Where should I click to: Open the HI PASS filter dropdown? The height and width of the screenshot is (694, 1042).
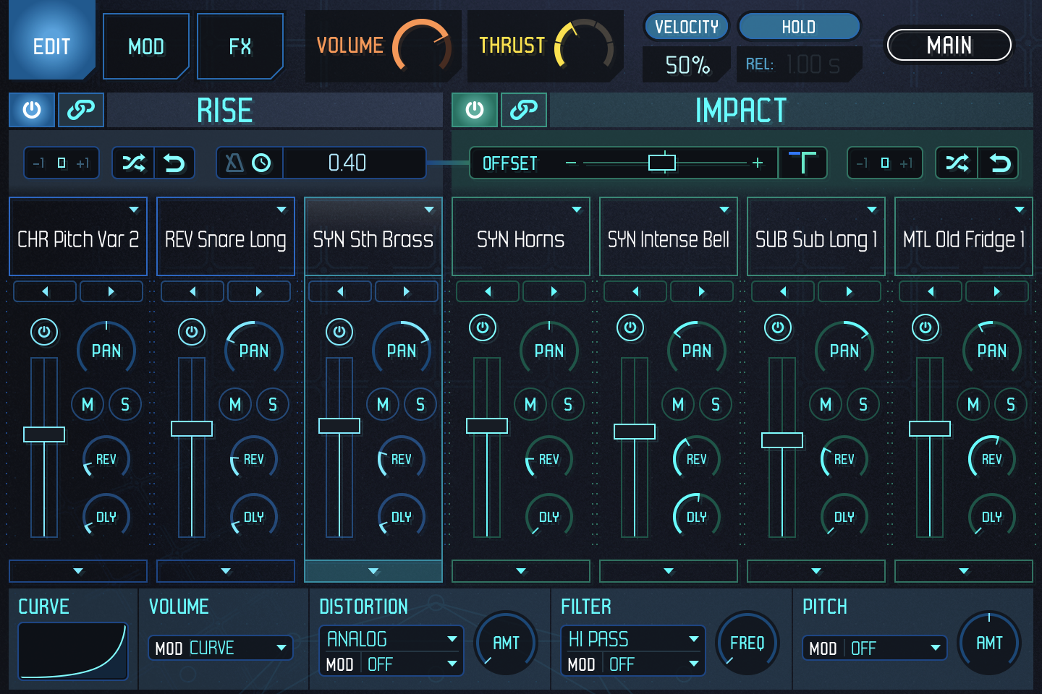632,639
